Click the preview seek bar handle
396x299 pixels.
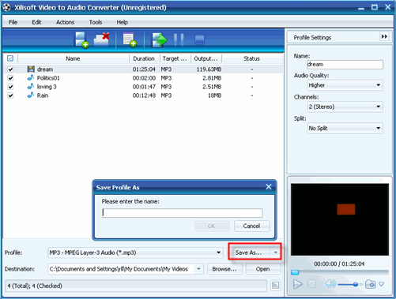pos(295,272)
